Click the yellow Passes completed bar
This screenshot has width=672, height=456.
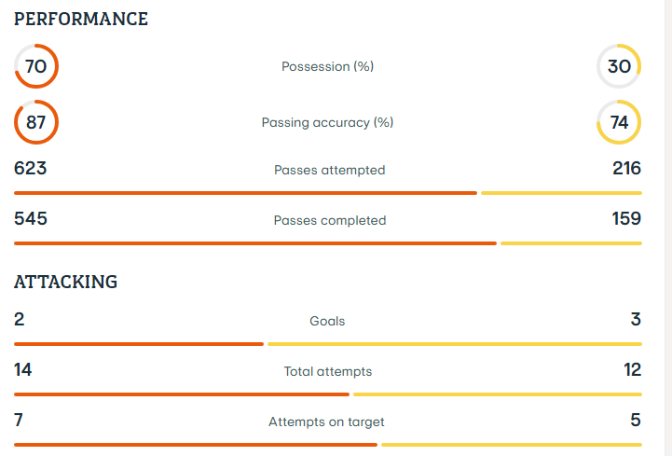[570, 243]
